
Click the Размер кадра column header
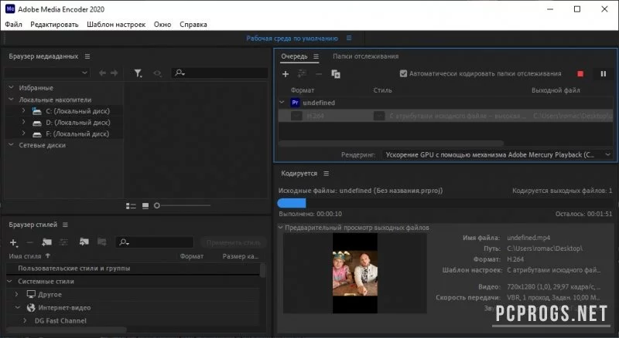tap(241, 256)
